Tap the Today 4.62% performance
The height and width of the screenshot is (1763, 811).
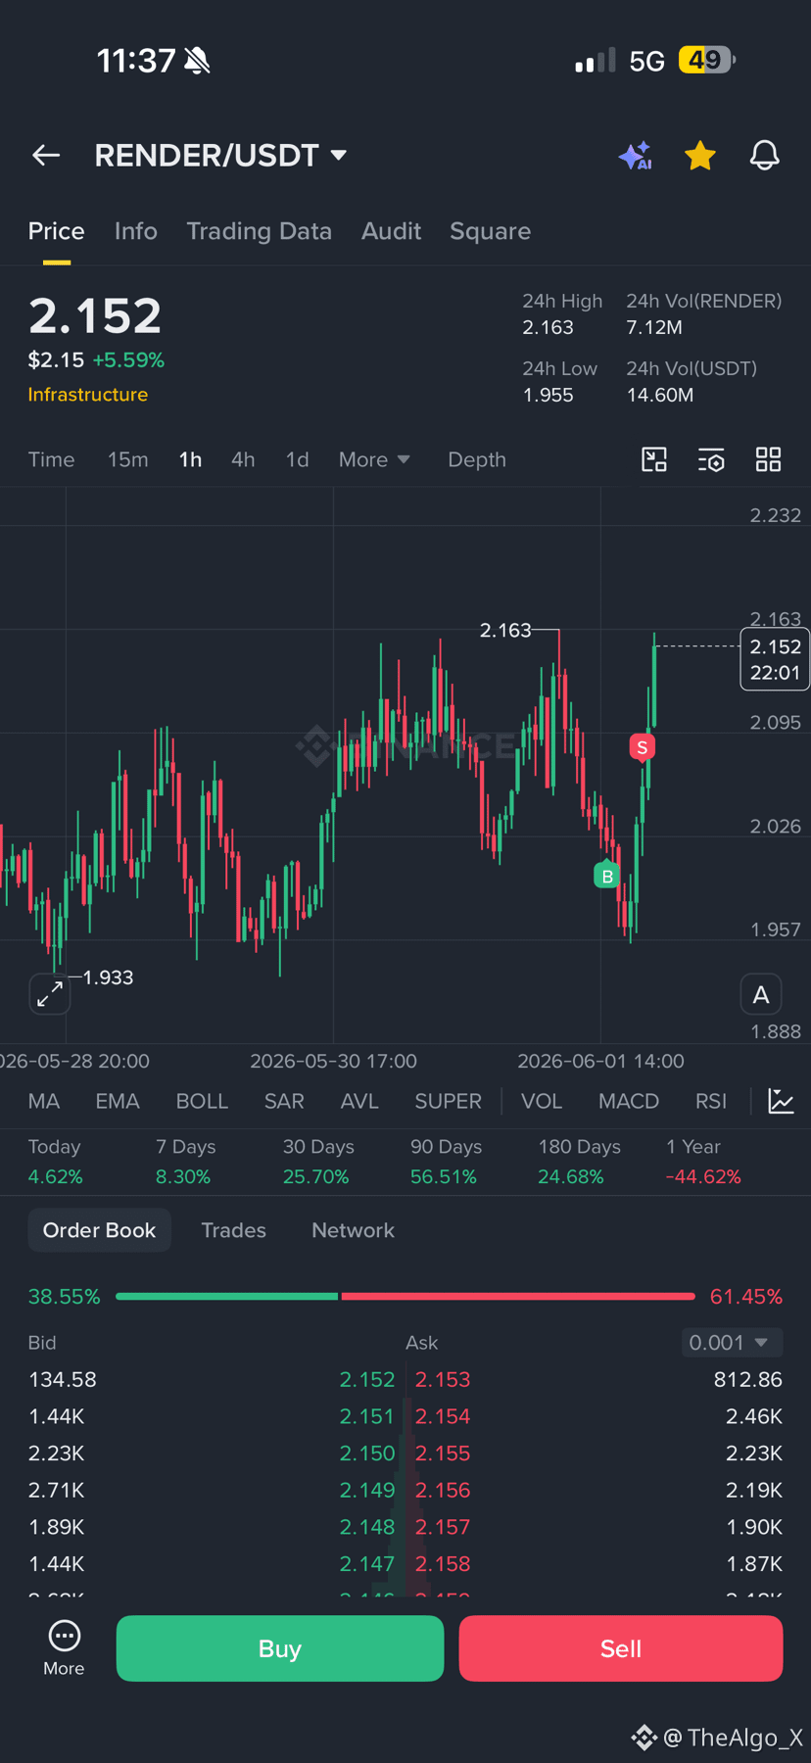click(56, 1162)
